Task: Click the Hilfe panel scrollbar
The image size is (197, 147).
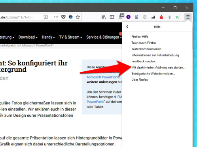Action: [x=192, y=38]
